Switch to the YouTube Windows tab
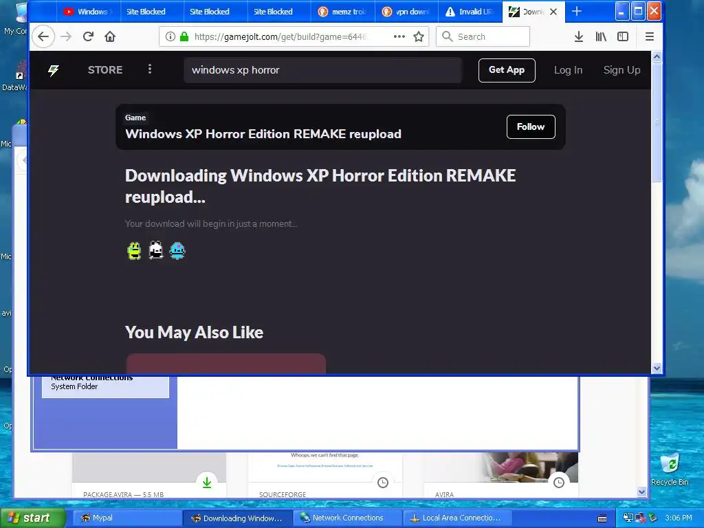The height and width of the screenshot is (528, 704). (88, 12)
